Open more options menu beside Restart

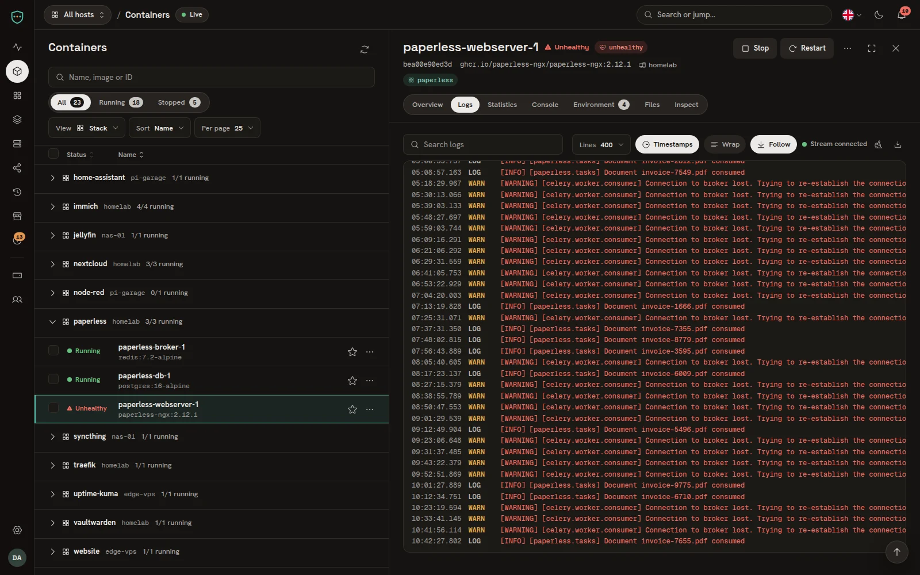click(x=848, y=48)
